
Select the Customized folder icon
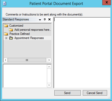tap(6, 26)
